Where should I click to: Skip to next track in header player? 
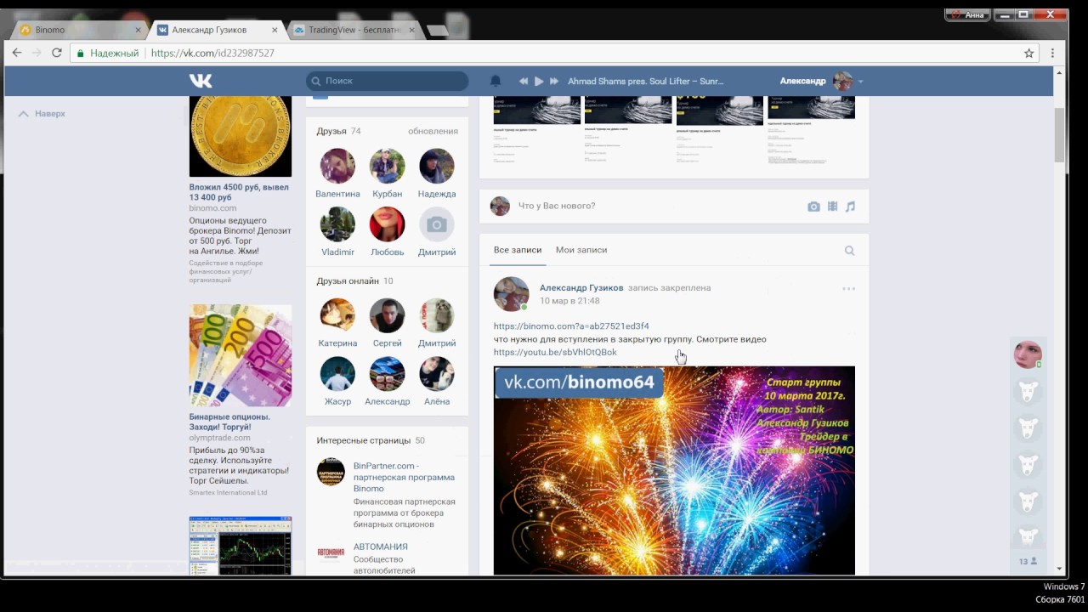[554, 82]
